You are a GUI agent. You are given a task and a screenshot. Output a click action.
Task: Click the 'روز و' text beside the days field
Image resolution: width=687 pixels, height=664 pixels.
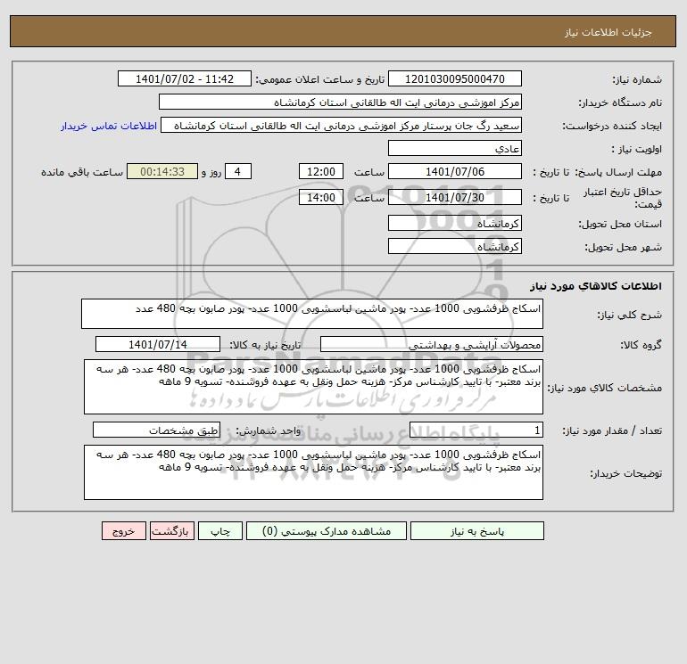211,172
